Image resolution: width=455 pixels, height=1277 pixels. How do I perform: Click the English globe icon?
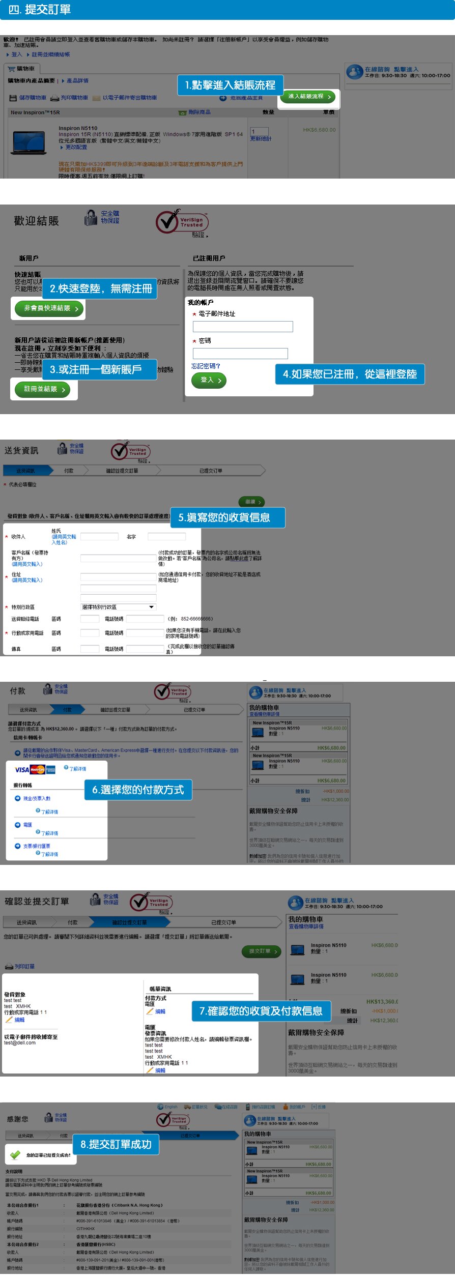(160, 1107)
